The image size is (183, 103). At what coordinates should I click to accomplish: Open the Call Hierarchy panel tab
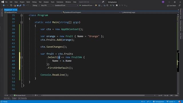click(22, 98)
